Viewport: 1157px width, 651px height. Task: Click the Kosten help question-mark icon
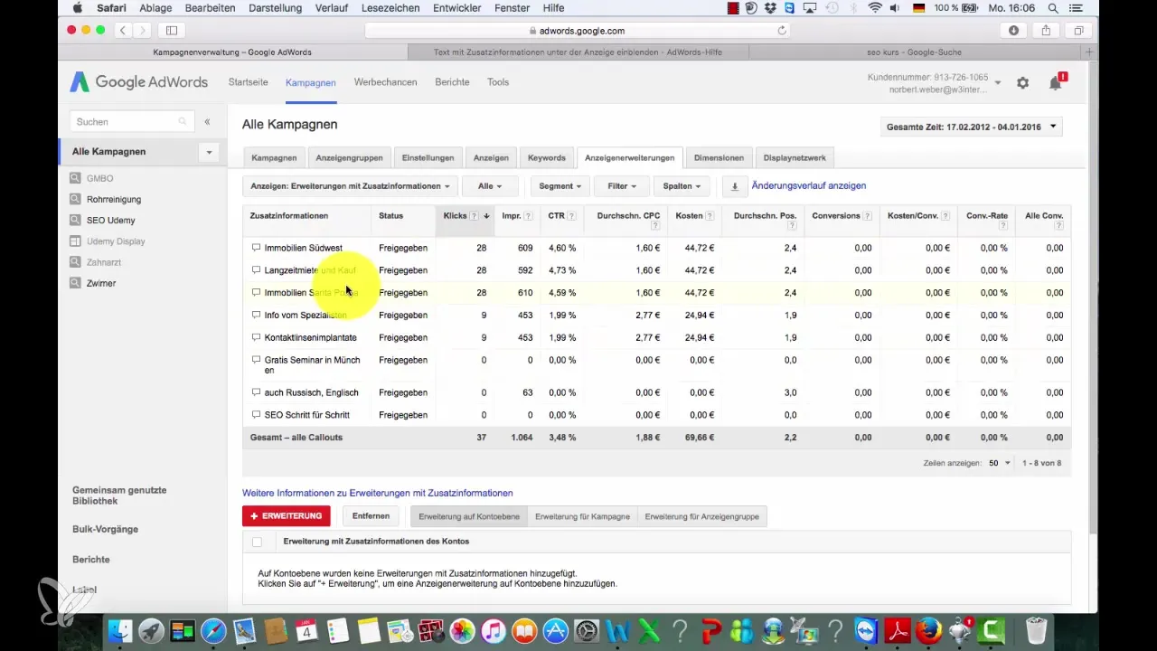[710, 216]
